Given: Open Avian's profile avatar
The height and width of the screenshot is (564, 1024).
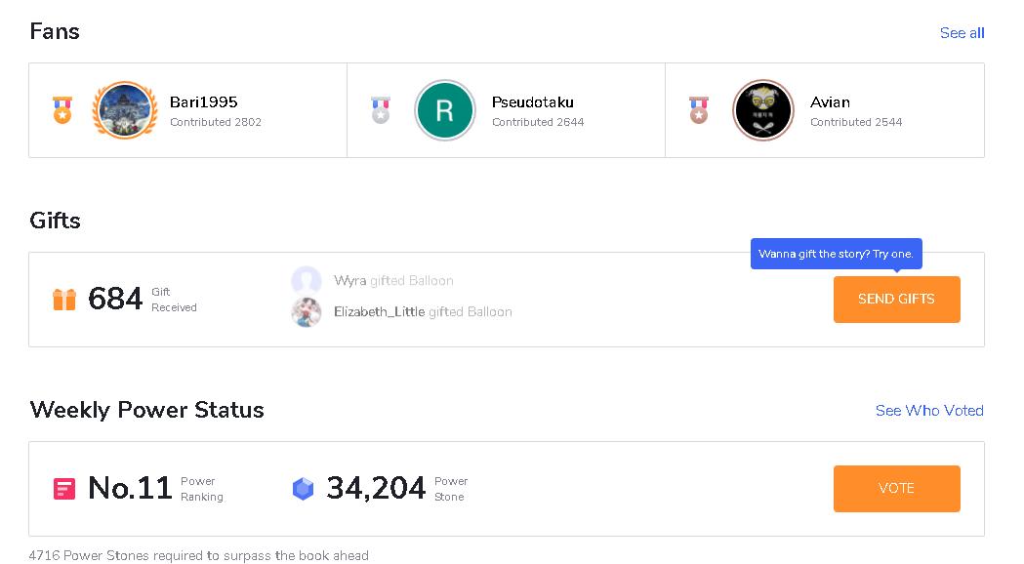Looking at the screenshot, I should point(762,110).
